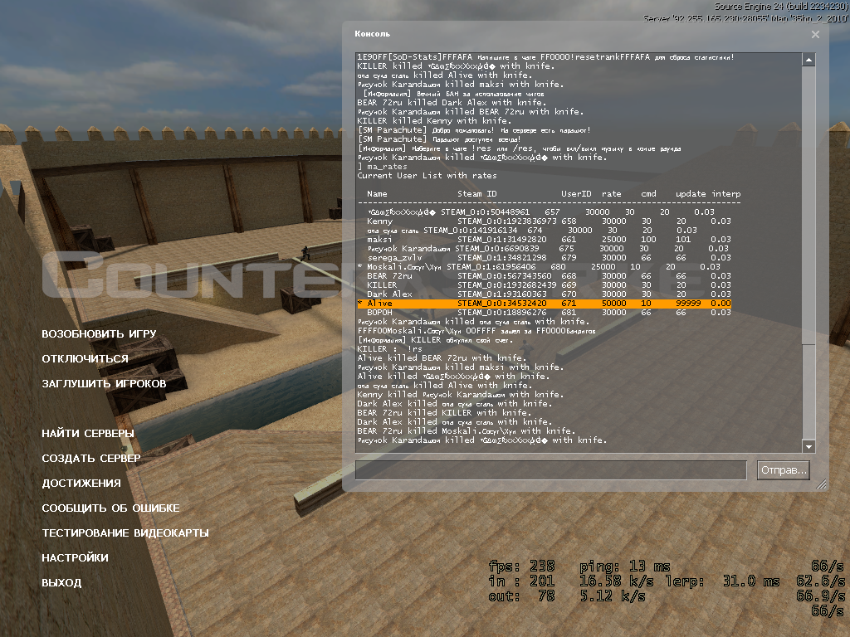Submit the console command with Отправ... button
The image size is (850, 637).
point(784,470)
